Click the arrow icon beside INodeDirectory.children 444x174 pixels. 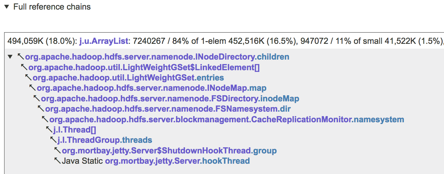(x=21, y=57)
